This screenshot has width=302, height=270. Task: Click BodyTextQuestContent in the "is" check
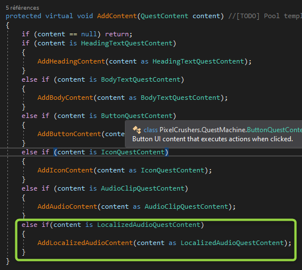point(141,79)
